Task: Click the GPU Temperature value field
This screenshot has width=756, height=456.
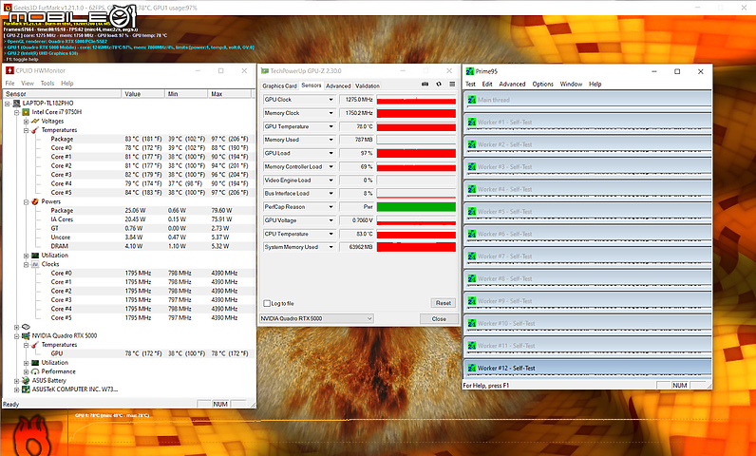Action: click(x=357, y=126)
